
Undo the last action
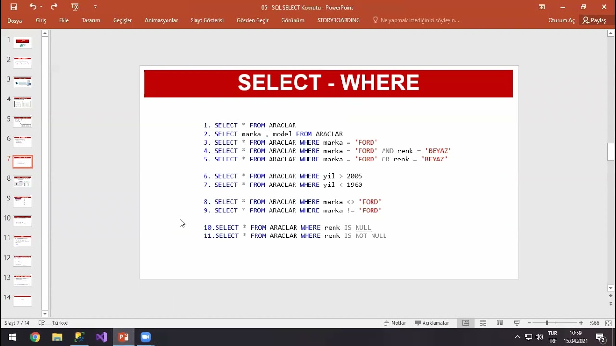[x=33, y=7]
